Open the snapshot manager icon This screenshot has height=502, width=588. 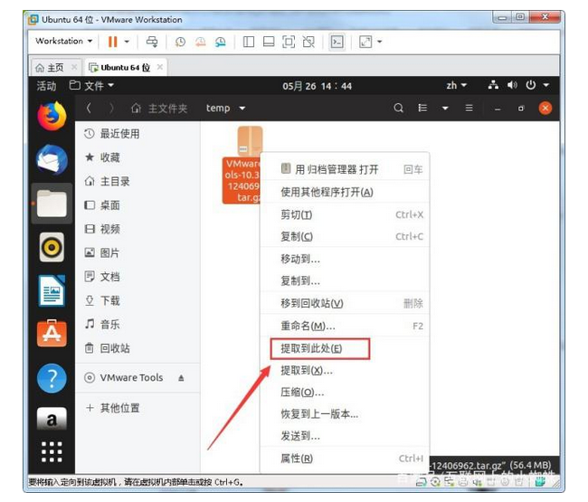[221, 42]
